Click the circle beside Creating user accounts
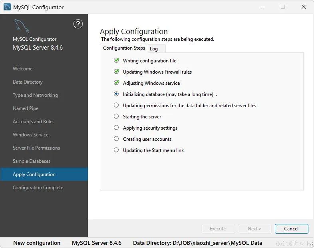314x248 pixels. [116, 139]
